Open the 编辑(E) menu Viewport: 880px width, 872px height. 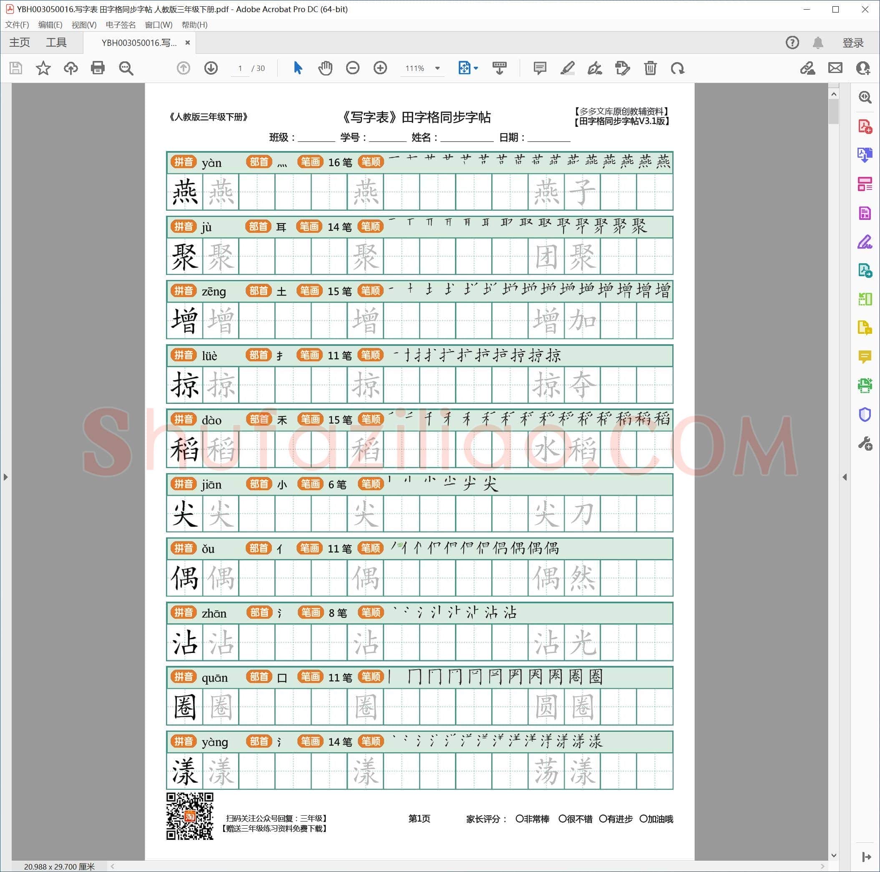pyautogui.click(x=50, y=25)
